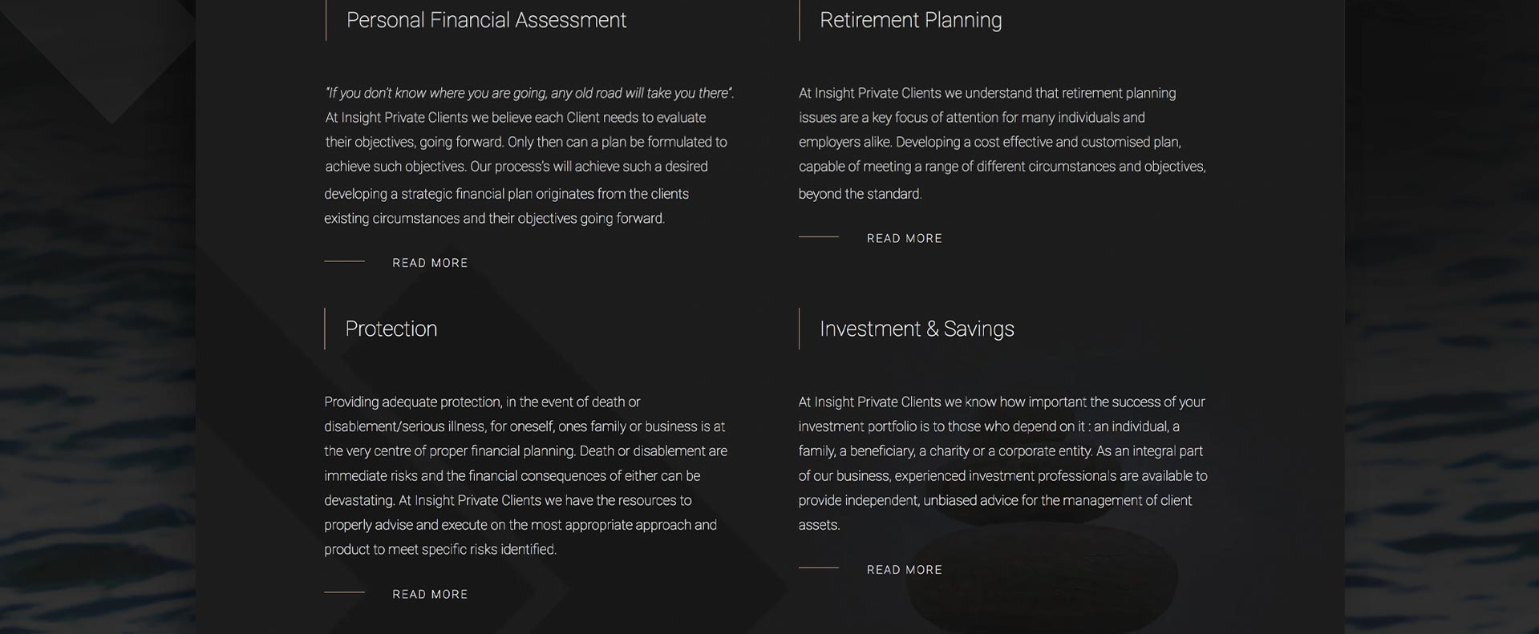Click the vertical accent bar beside Protection heading
The height and width of the screenshot is (634, 1539).
click(x=325, y=329)
